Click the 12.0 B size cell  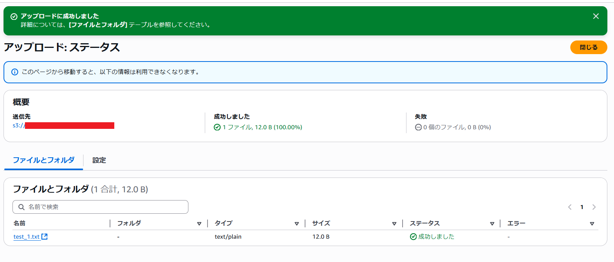[321, 237]
